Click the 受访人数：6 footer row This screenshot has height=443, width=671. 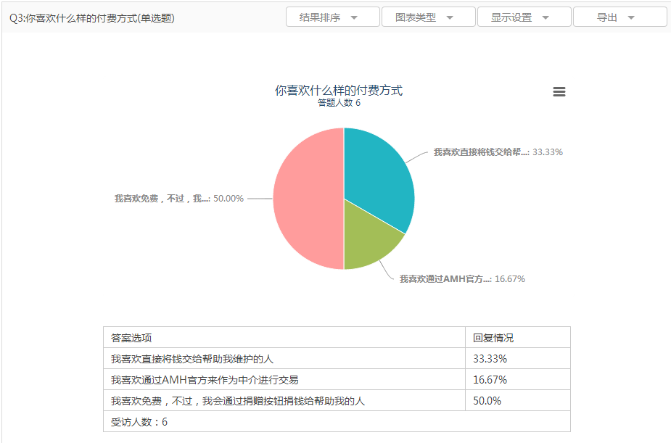click(139, 422)
